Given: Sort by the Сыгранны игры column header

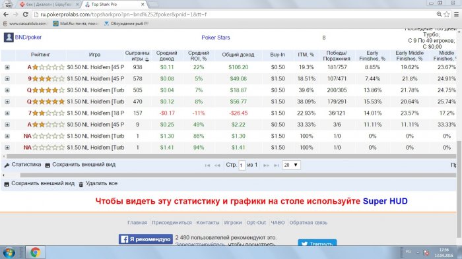Looking at the screenshot, I should pos(137,55).
